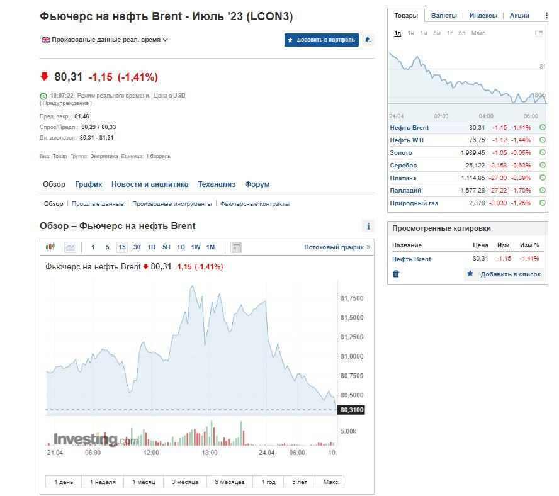Set the chart range to 3 месяца
Viewport: 559px width, 496px height.
[184, 482]
